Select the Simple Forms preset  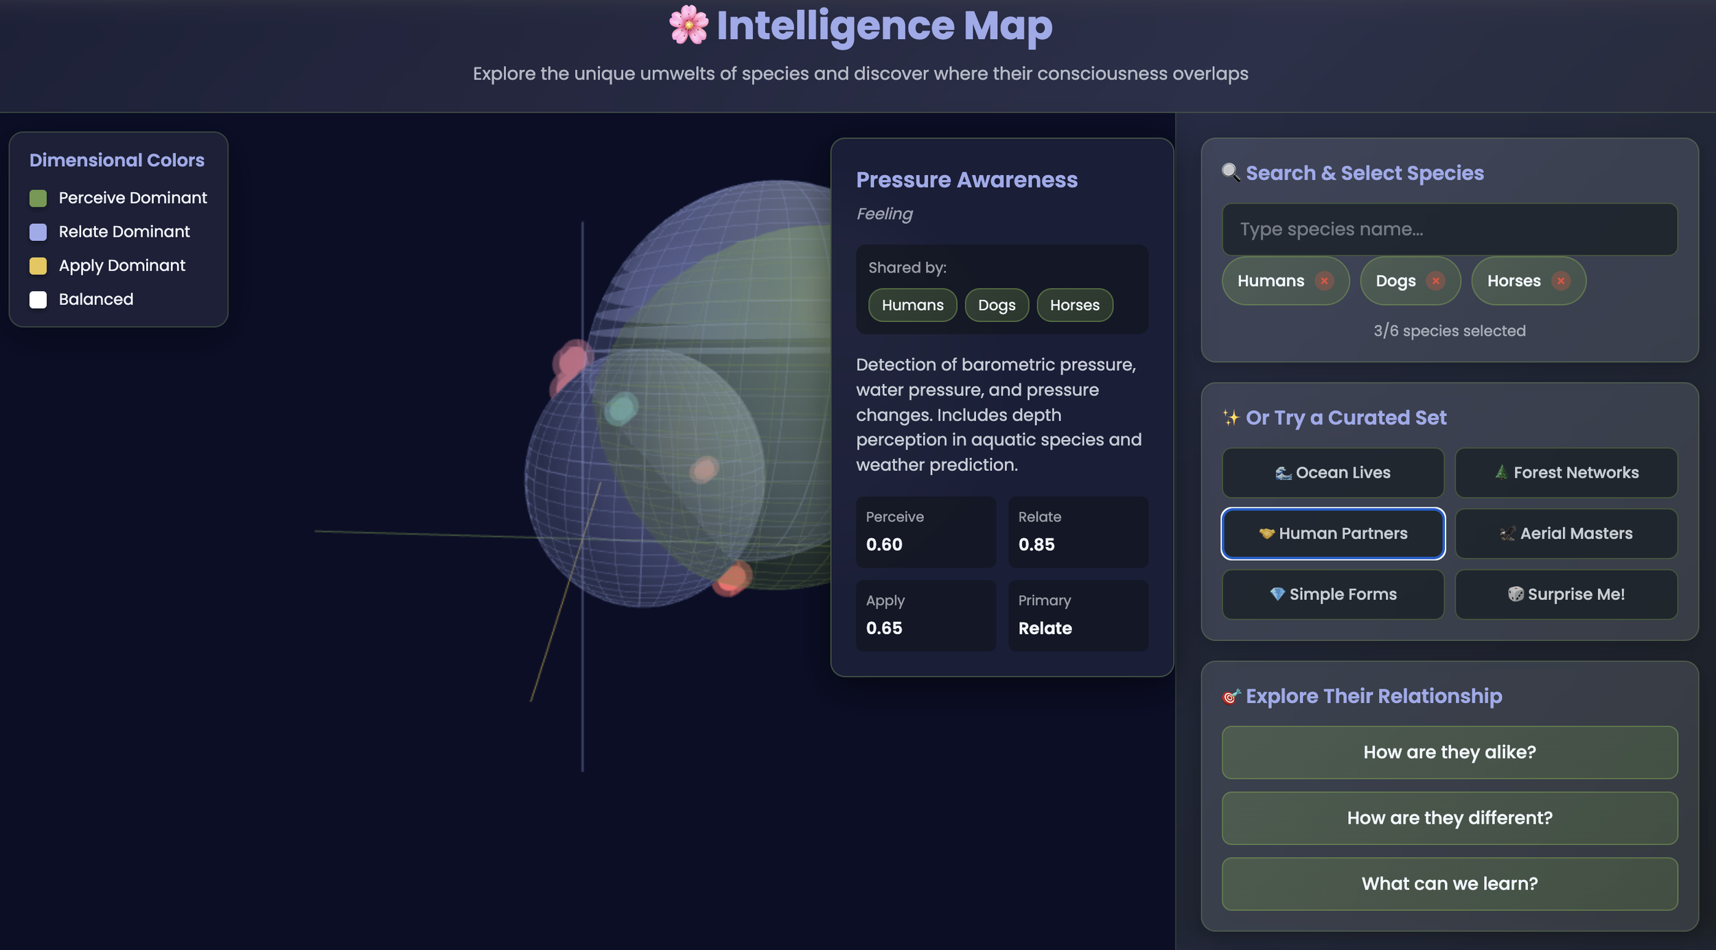1332,594
